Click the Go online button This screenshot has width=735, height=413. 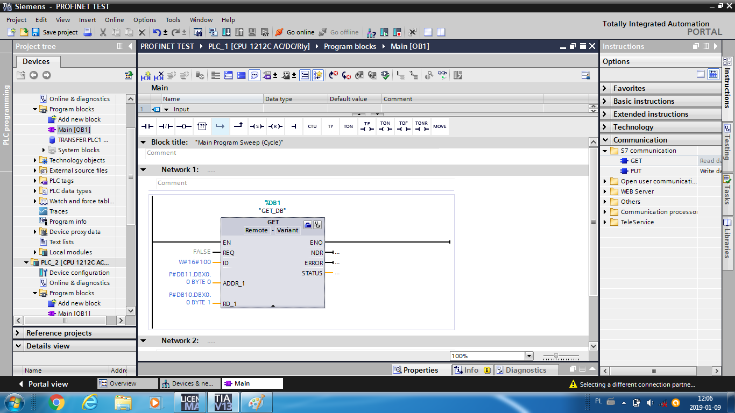tap(295, 32)
